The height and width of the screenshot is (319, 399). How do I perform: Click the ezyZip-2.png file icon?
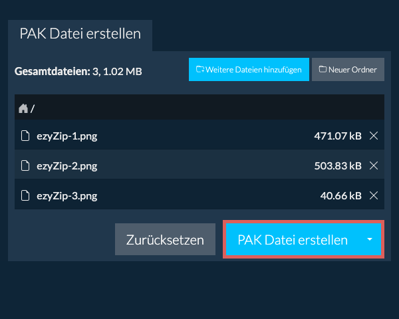pos(25,165)
